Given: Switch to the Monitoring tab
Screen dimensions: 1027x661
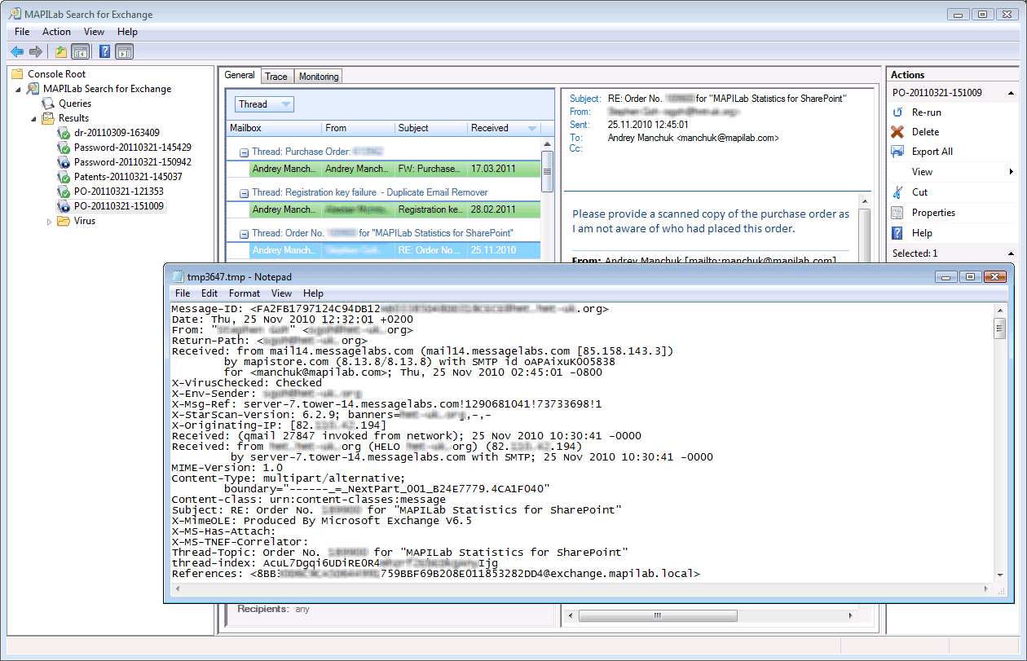Looking at the screenshot, I should tap(319, 77).
